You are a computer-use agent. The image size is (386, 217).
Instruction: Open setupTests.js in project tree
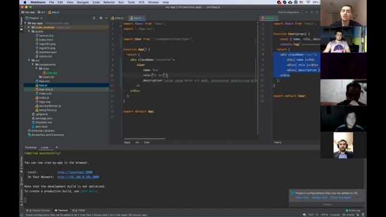(46, 110)
